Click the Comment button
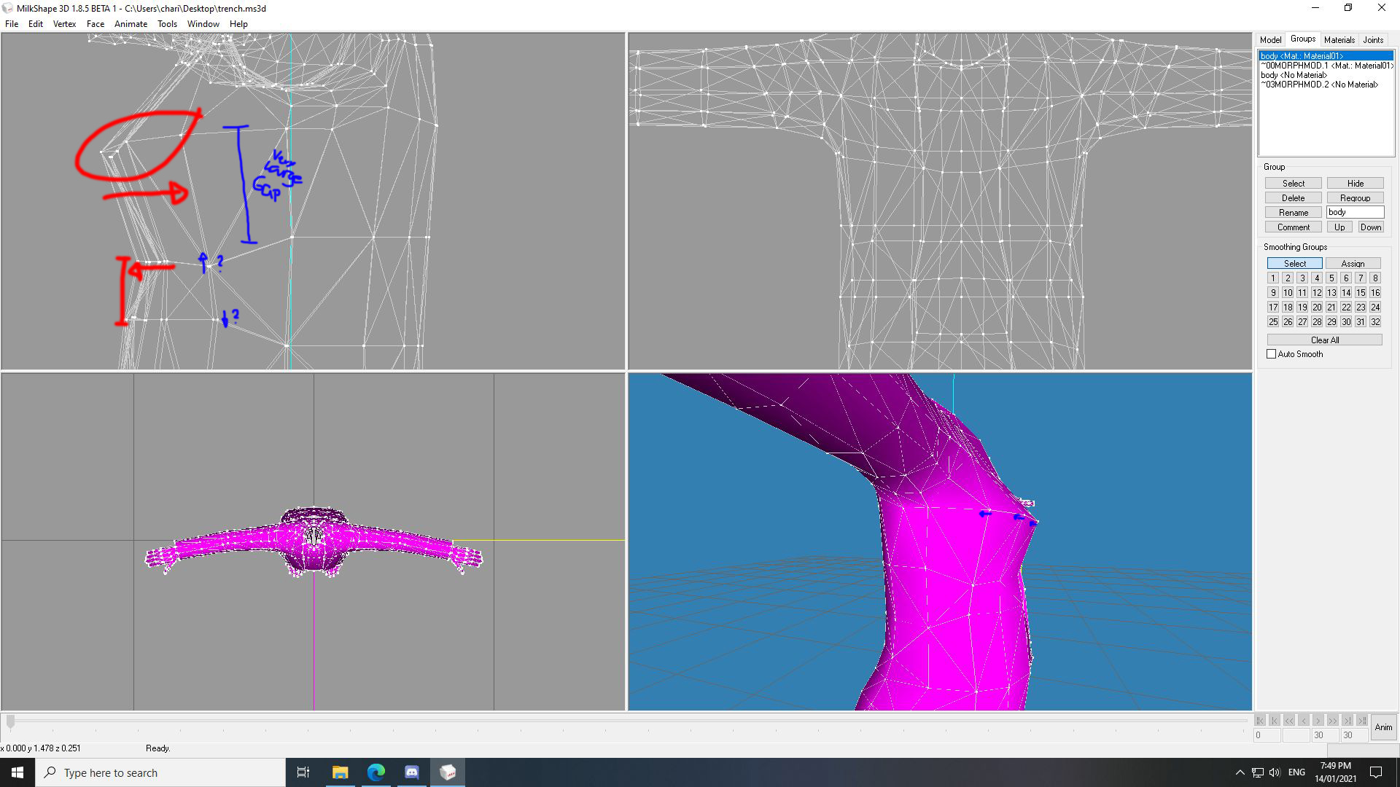Screen dimensions: 1400x787 point(1294,227)
